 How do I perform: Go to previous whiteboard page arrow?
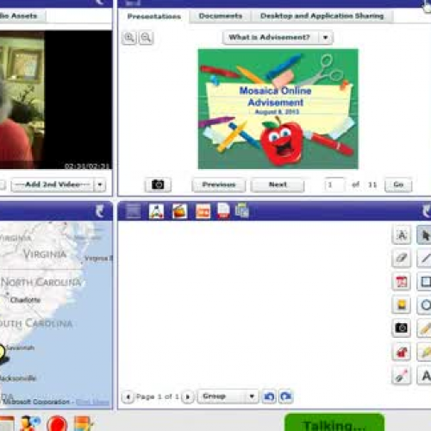click(128, 397)
